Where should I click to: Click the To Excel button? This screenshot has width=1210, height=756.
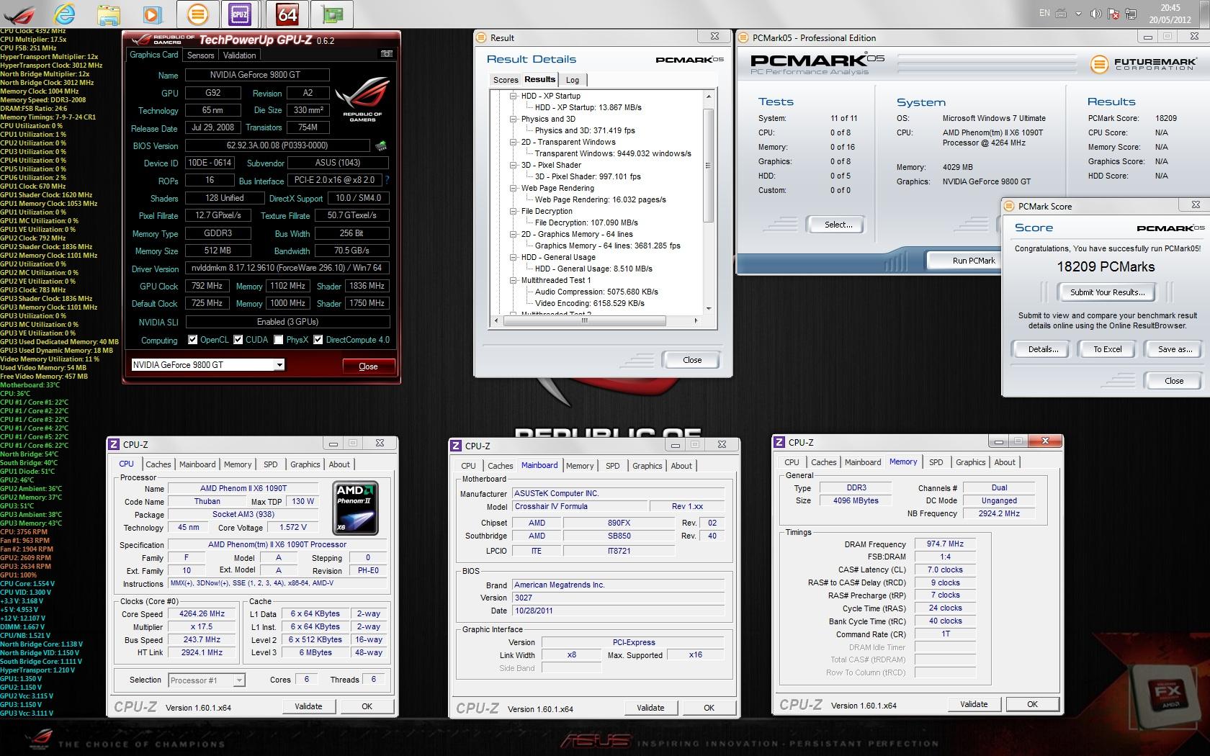click(x=1107, y=349)
